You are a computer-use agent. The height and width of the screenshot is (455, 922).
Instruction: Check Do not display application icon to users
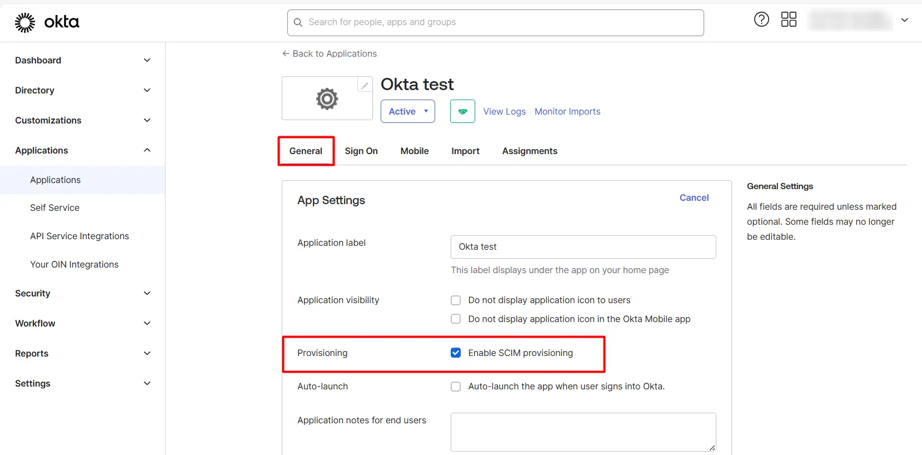coord(456,300)
